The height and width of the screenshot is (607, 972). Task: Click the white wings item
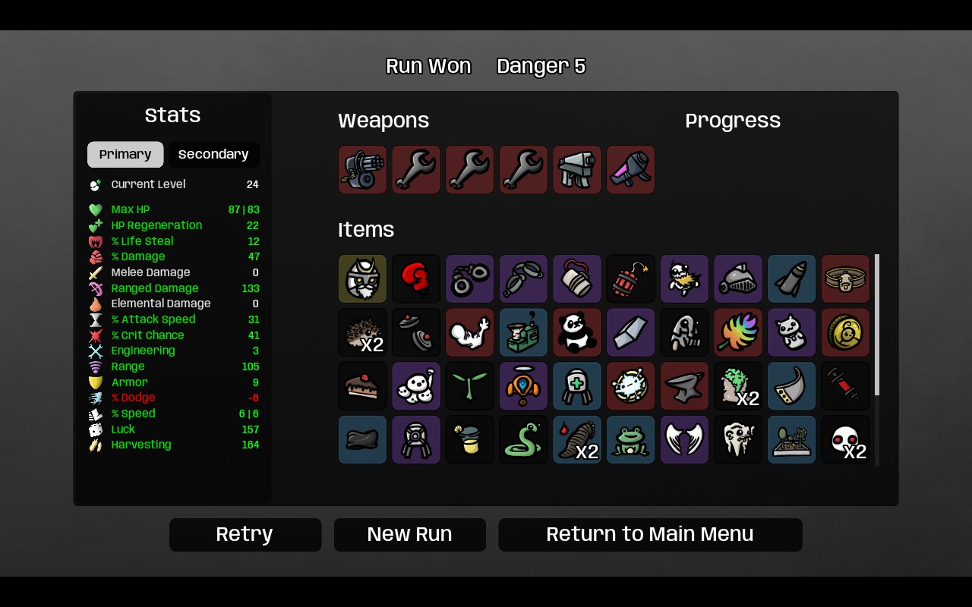point(685,439)
